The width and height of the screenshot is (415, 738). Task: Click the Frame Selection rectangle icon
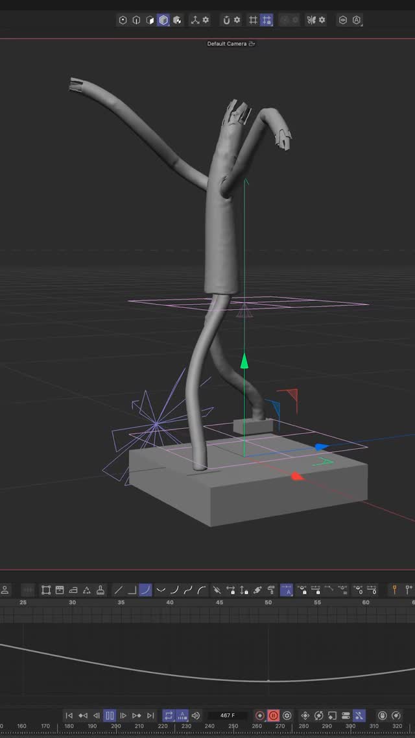click(x=46, y=590)
